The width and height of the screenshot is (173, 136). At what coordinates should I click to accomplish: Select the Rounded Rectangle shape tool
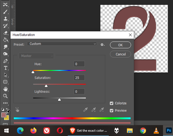pyautogui.click(x=5, y=82)
